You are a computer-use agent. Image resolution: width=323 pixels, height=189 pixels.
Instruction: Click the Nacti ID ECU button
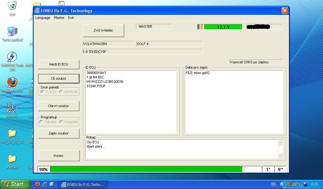click(59, 64)
